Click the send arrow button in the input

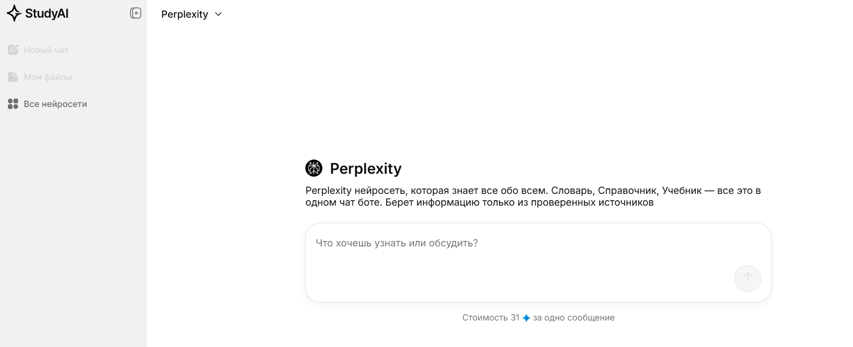point(747,278)
